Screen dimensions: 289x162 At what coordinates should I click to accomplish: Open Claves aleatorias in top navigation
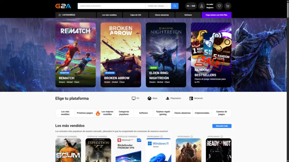[x=162, y=15]
